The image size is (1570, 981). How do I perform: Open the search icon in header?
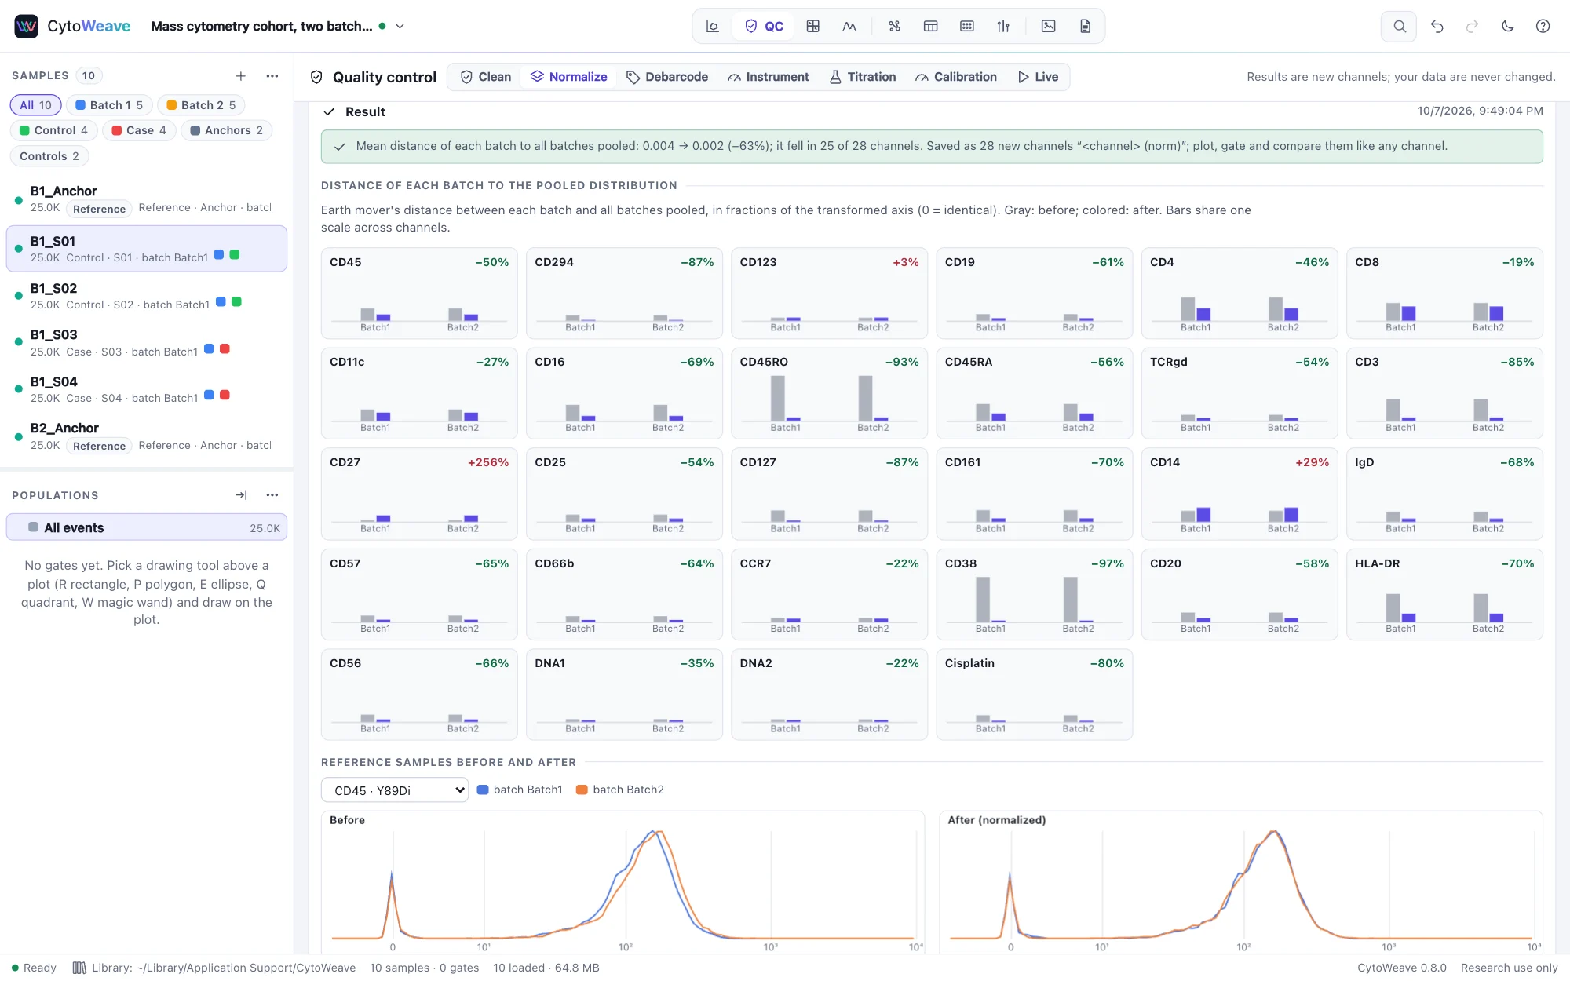tap(1399, 26)
